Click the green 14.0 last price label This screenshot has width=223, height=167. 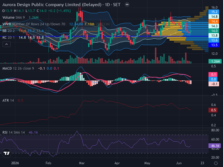coord(214,31)
